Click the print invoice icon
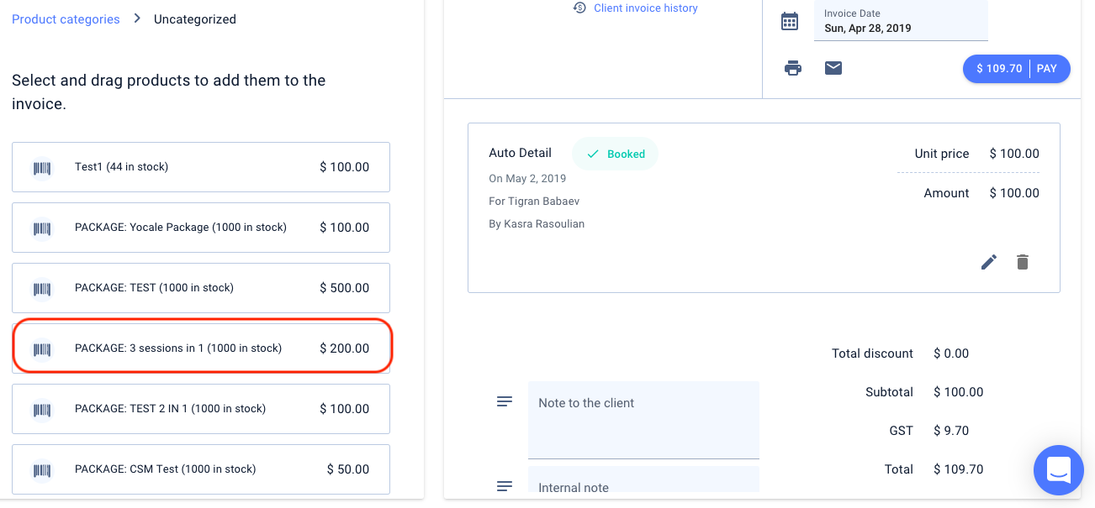This screenshot has width=1095, height=508. (x=793, y=68)
